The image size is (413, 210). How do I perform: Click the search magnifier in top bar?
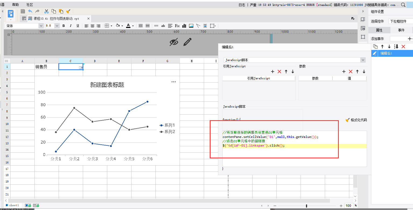[403, 5]
